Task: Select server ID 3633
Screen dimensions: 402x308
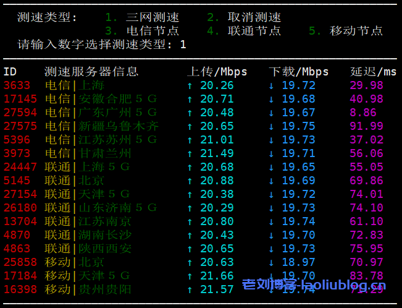Action: point(17,85)
